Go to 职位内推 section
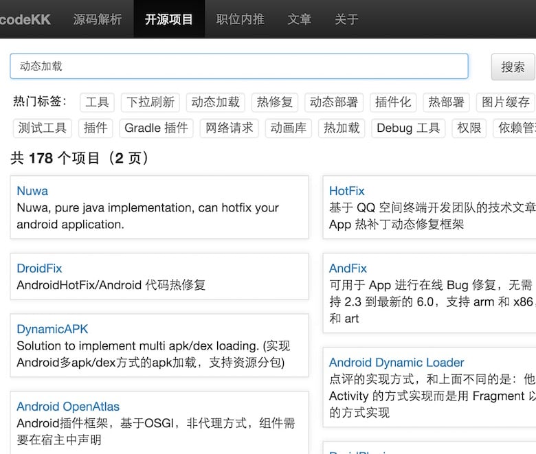Screen dimensions: 536x454 [x=240, y=19]
